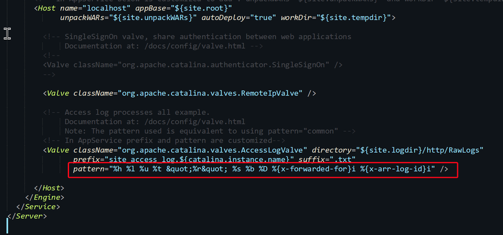Click the closing Server tag
503x235 pixels.
click(x=27, y=216)
